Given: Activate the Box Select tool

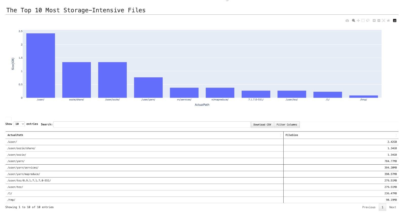Looking at the screenshot, I should pyautogui.click(x=363, y=21).
